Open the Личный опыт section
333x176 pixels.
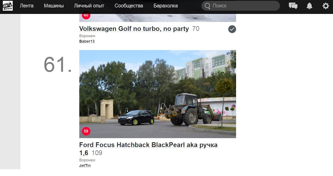click(x=89, y=6)
